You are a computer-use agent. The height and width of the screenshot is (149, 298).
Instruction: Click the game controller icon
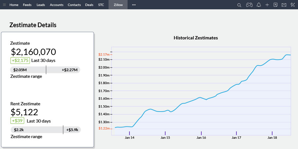(249, 5)
